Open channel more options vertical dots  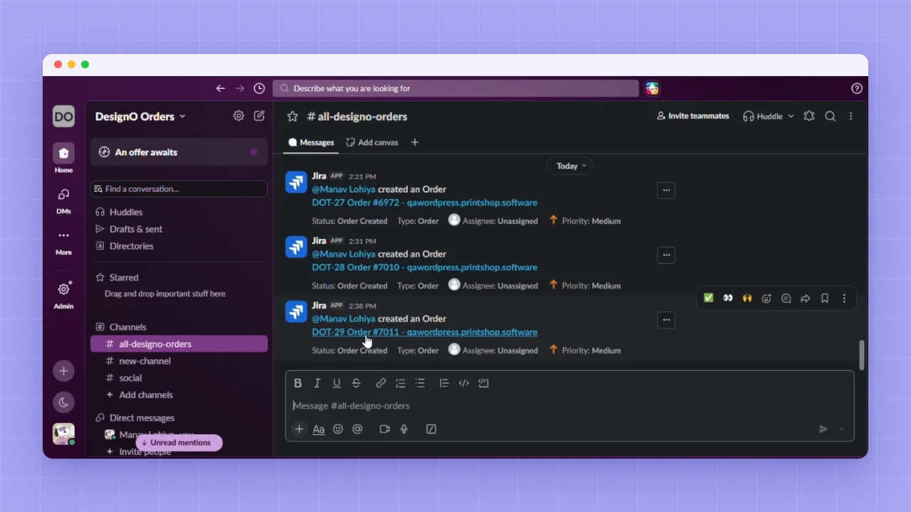click(851, 116)
